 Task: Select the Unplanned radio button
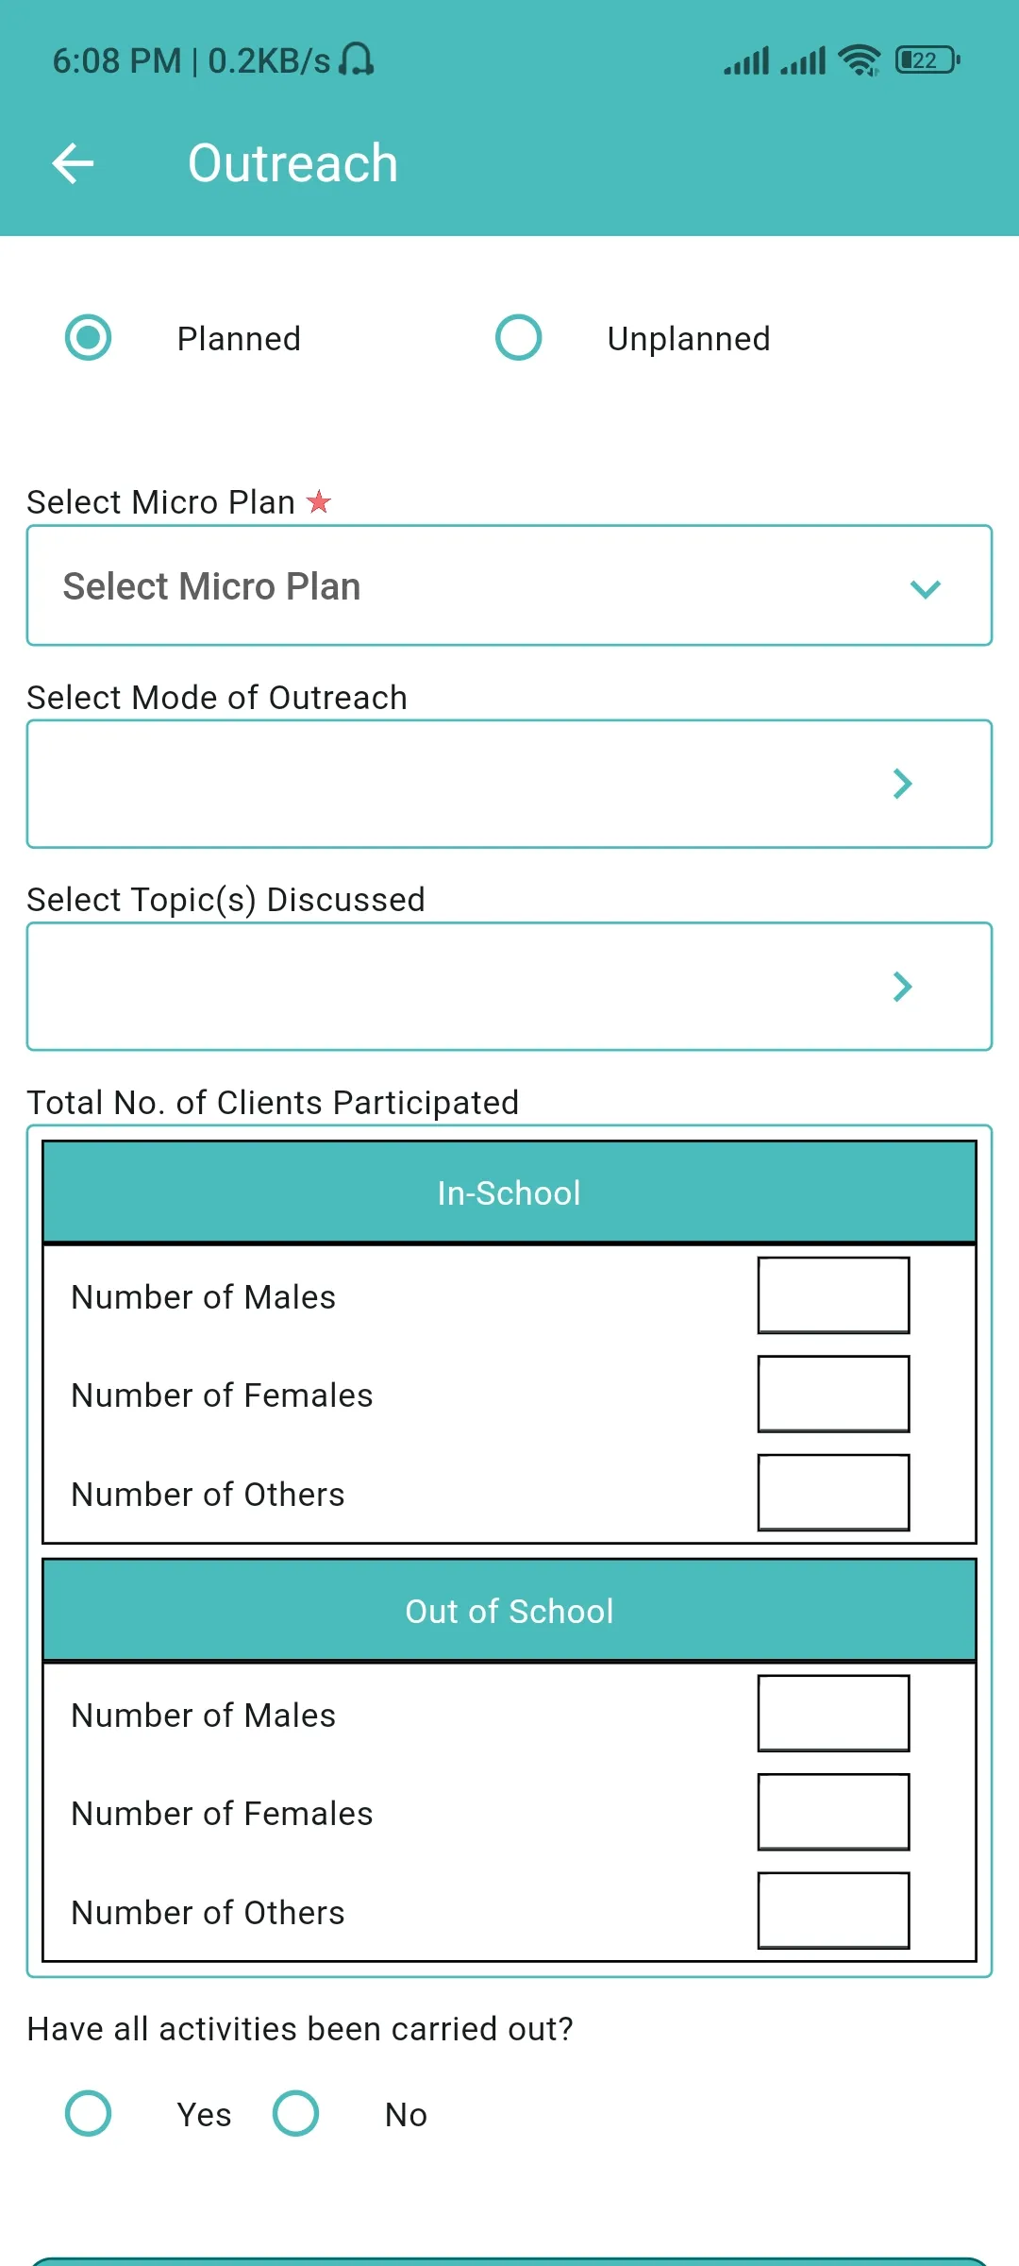coord(519,338)
